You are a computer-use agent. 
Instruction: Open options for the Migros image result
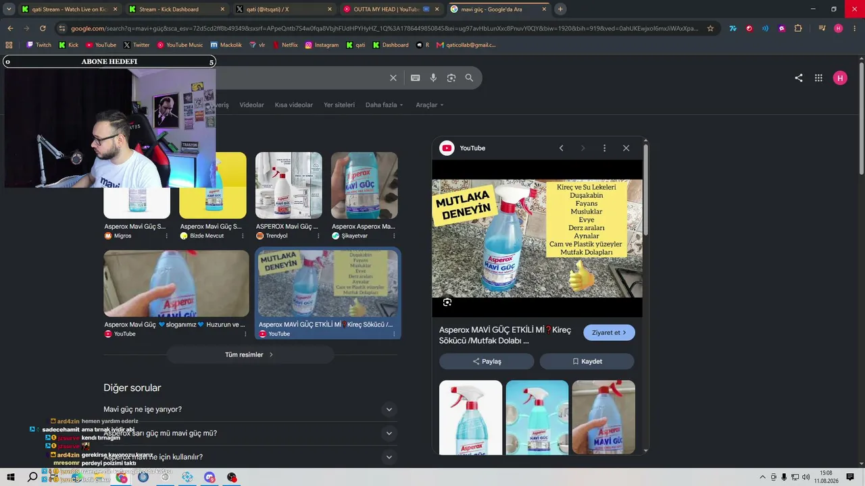[x=167, y=236]
